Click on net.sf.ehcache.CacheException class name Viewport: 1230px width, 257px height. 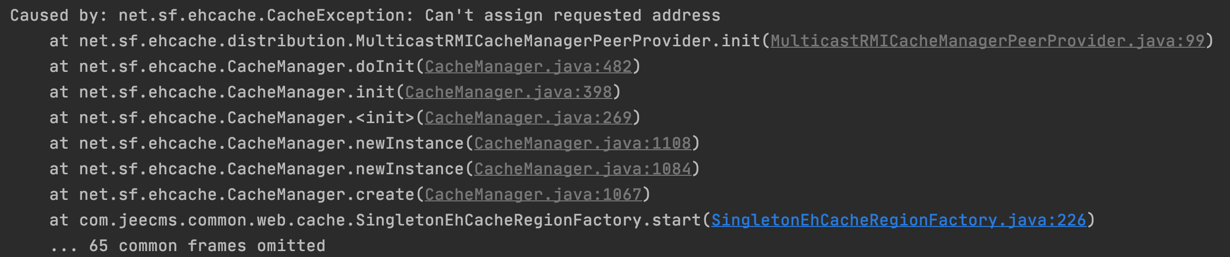tap(265, 15)
